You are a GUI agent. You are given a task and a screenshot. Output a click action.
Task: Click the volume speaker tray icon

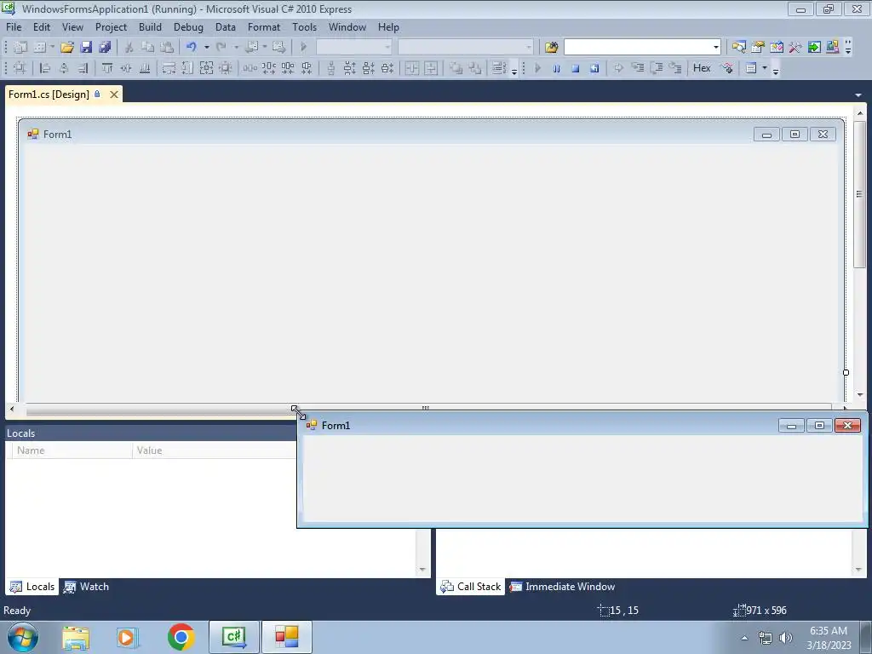[x=785, y=638]
